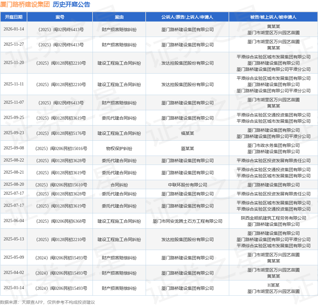Click 厦门路桥建设集团有限公司平潭分公司 in 2025-09-23 row
Image resolution: width=318 pixels, height=305 pixels.
tap(273, 136)
